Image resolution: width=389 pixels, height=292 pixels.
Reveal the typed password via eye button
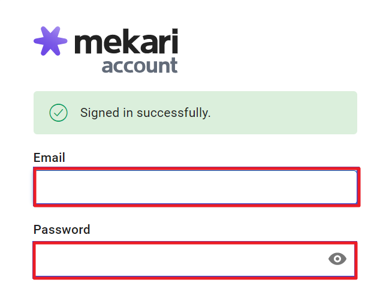tap(337, 258)
